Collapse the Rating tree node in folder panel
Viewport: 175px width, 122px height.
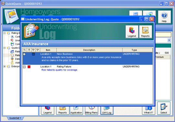tap(5, 33)
